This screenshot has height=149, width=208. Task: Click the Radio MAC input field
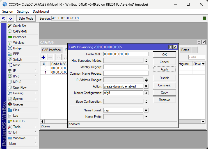126,54
